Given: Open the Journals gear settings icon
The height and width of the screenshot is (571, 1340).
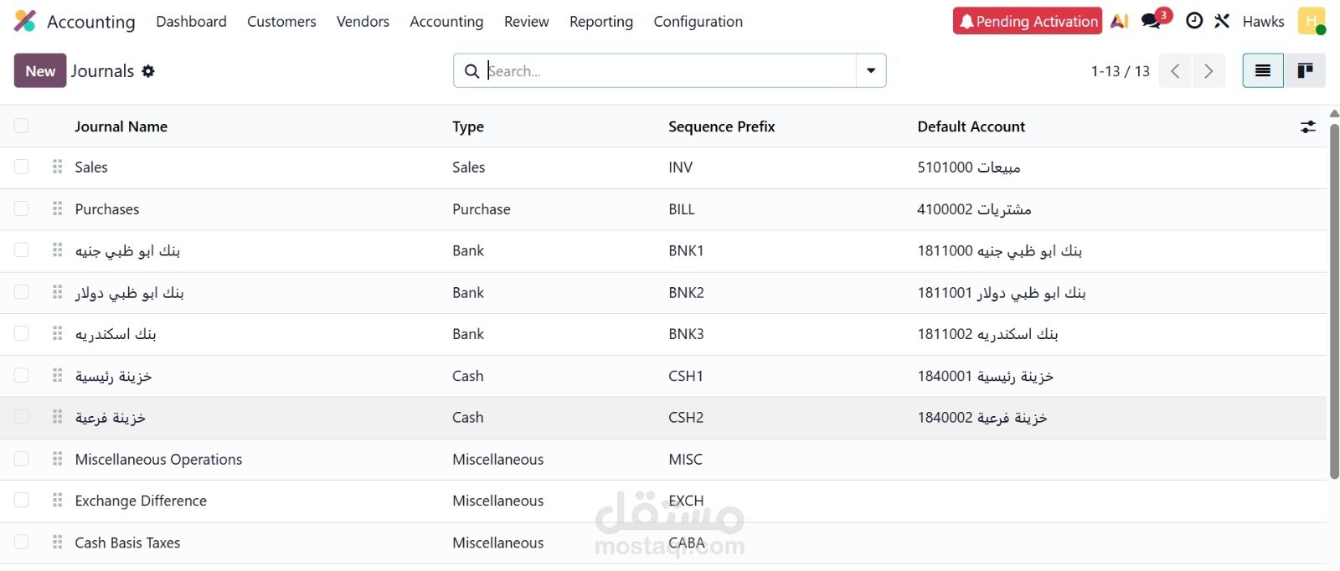Looking at the screenshot, I should (148, 71).
